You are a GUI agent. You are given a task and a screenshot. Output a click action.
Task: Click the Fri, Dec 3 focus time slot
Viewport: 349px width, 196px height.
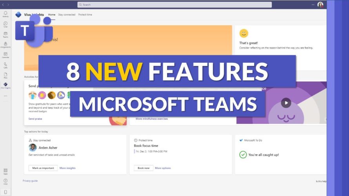pos(151,151)
